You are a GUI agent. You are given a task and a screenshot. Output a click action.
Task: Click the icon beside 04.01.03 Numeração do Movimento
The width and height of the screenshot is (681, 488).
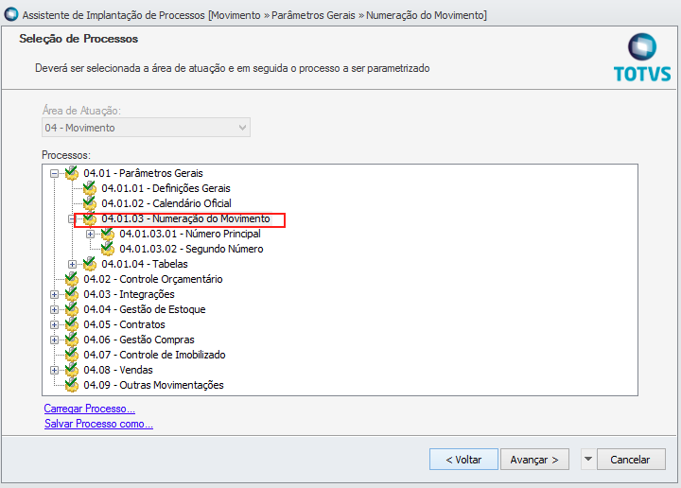(90, 218)
